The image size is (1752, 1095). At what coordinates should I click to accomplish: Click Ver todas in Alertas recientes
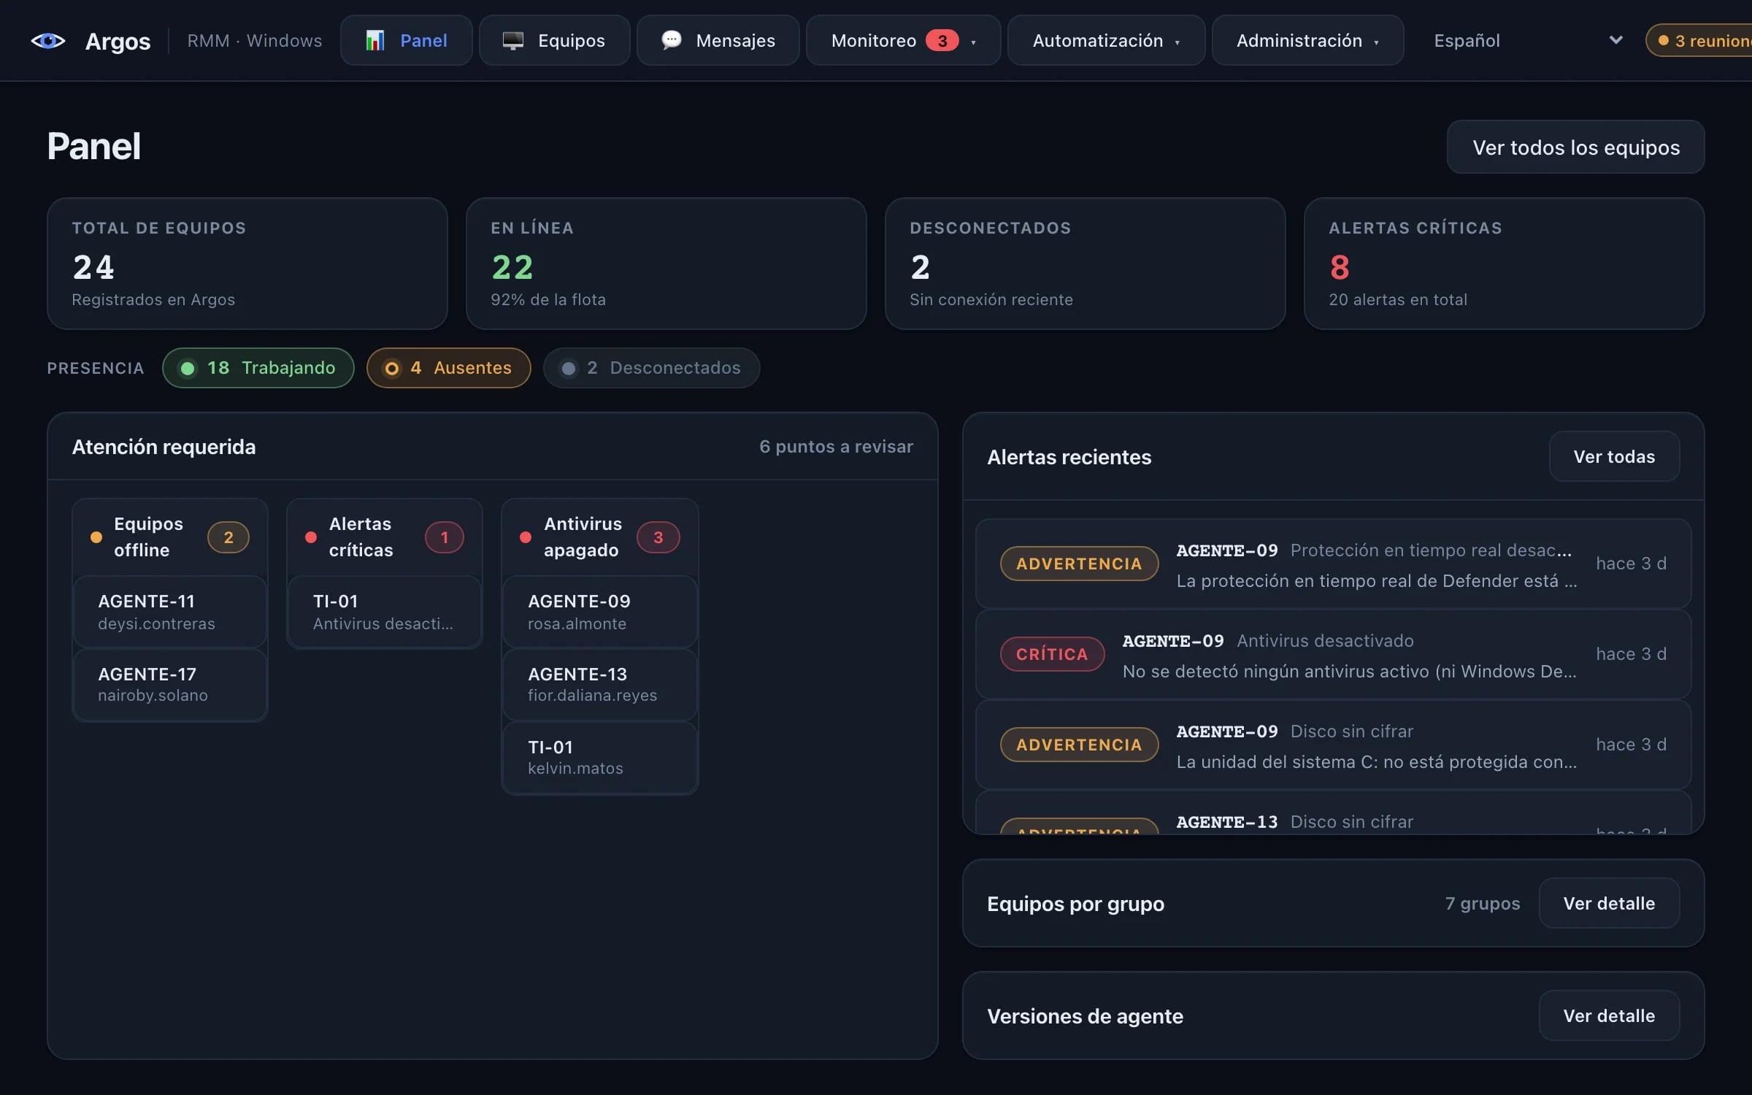[x=1614, y=457]
